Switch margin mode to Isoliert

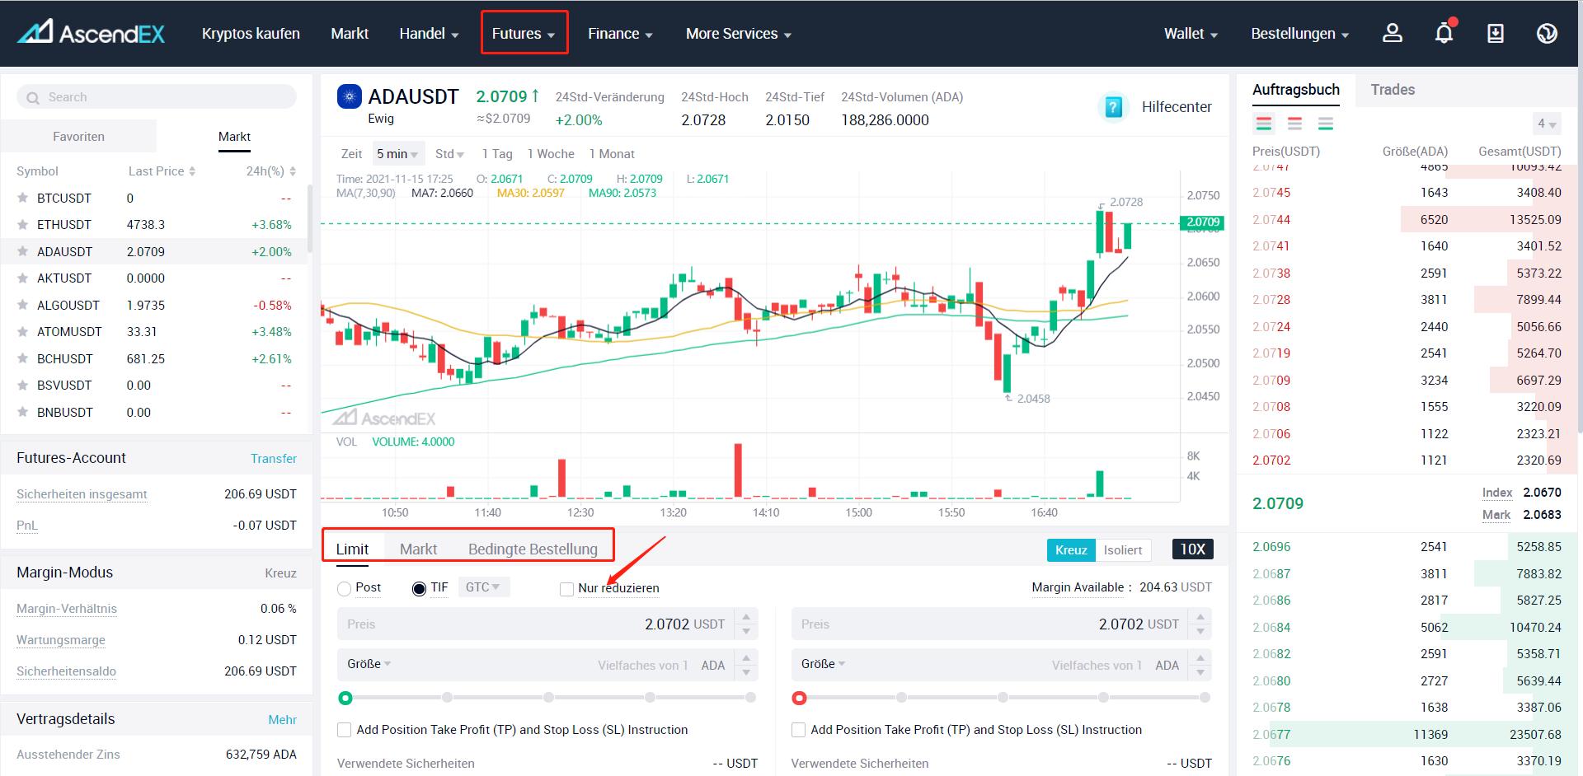tap(1123, 549)
